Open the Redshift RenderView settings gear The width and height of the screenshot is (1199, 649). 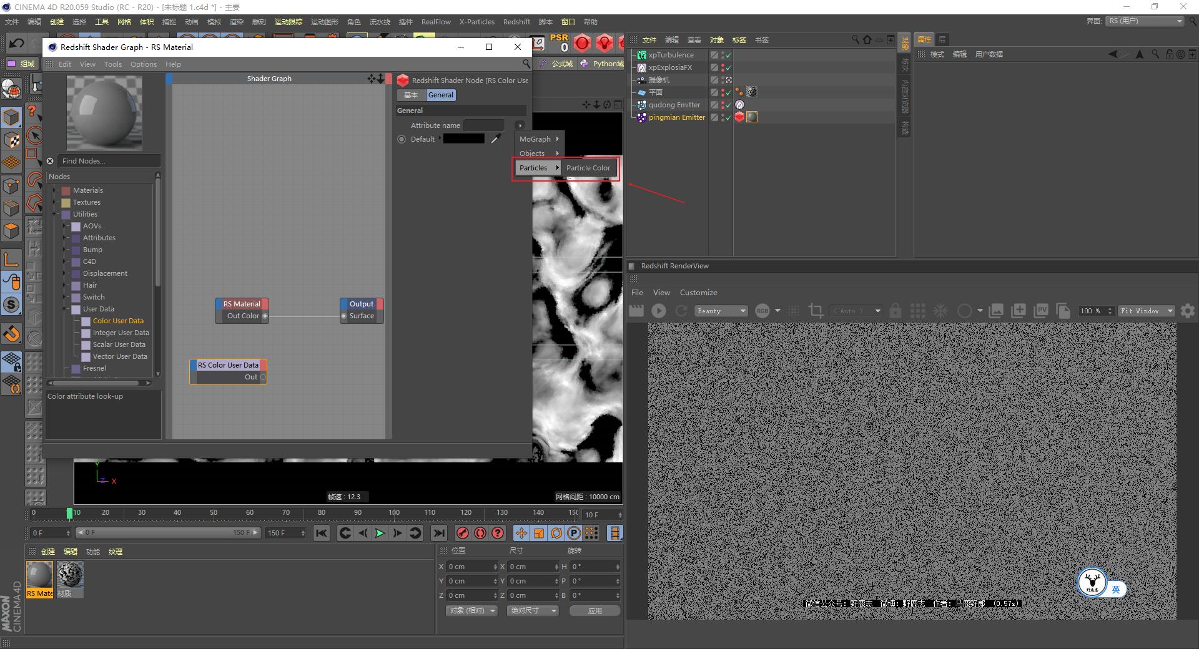pyautogui.click(x=1189, y=311)
